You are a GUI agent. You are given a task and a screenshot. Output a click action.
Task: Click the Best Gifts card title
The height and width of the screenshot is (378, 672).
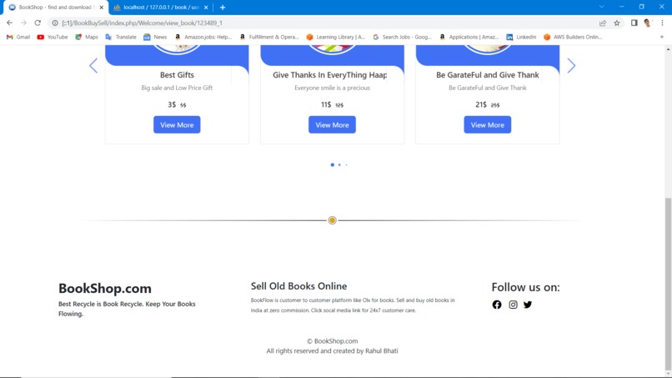point(177,75)
